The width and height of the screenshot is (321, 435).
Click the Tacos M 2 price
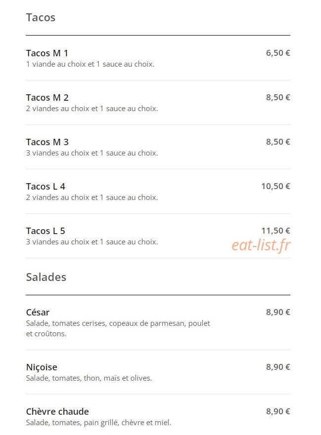pos(278,97)
